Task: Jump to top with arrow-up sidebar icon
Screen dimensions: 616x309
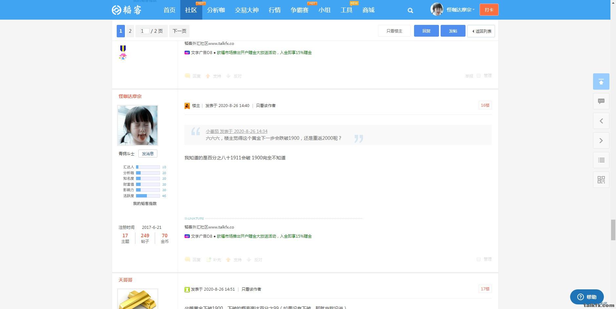Action: (601, 82)
